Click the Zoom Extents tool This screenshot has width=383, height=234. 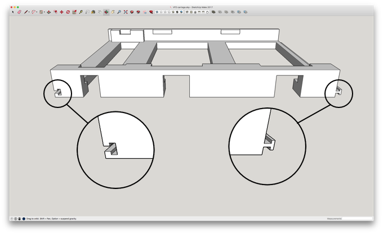[x=126, y=12]
